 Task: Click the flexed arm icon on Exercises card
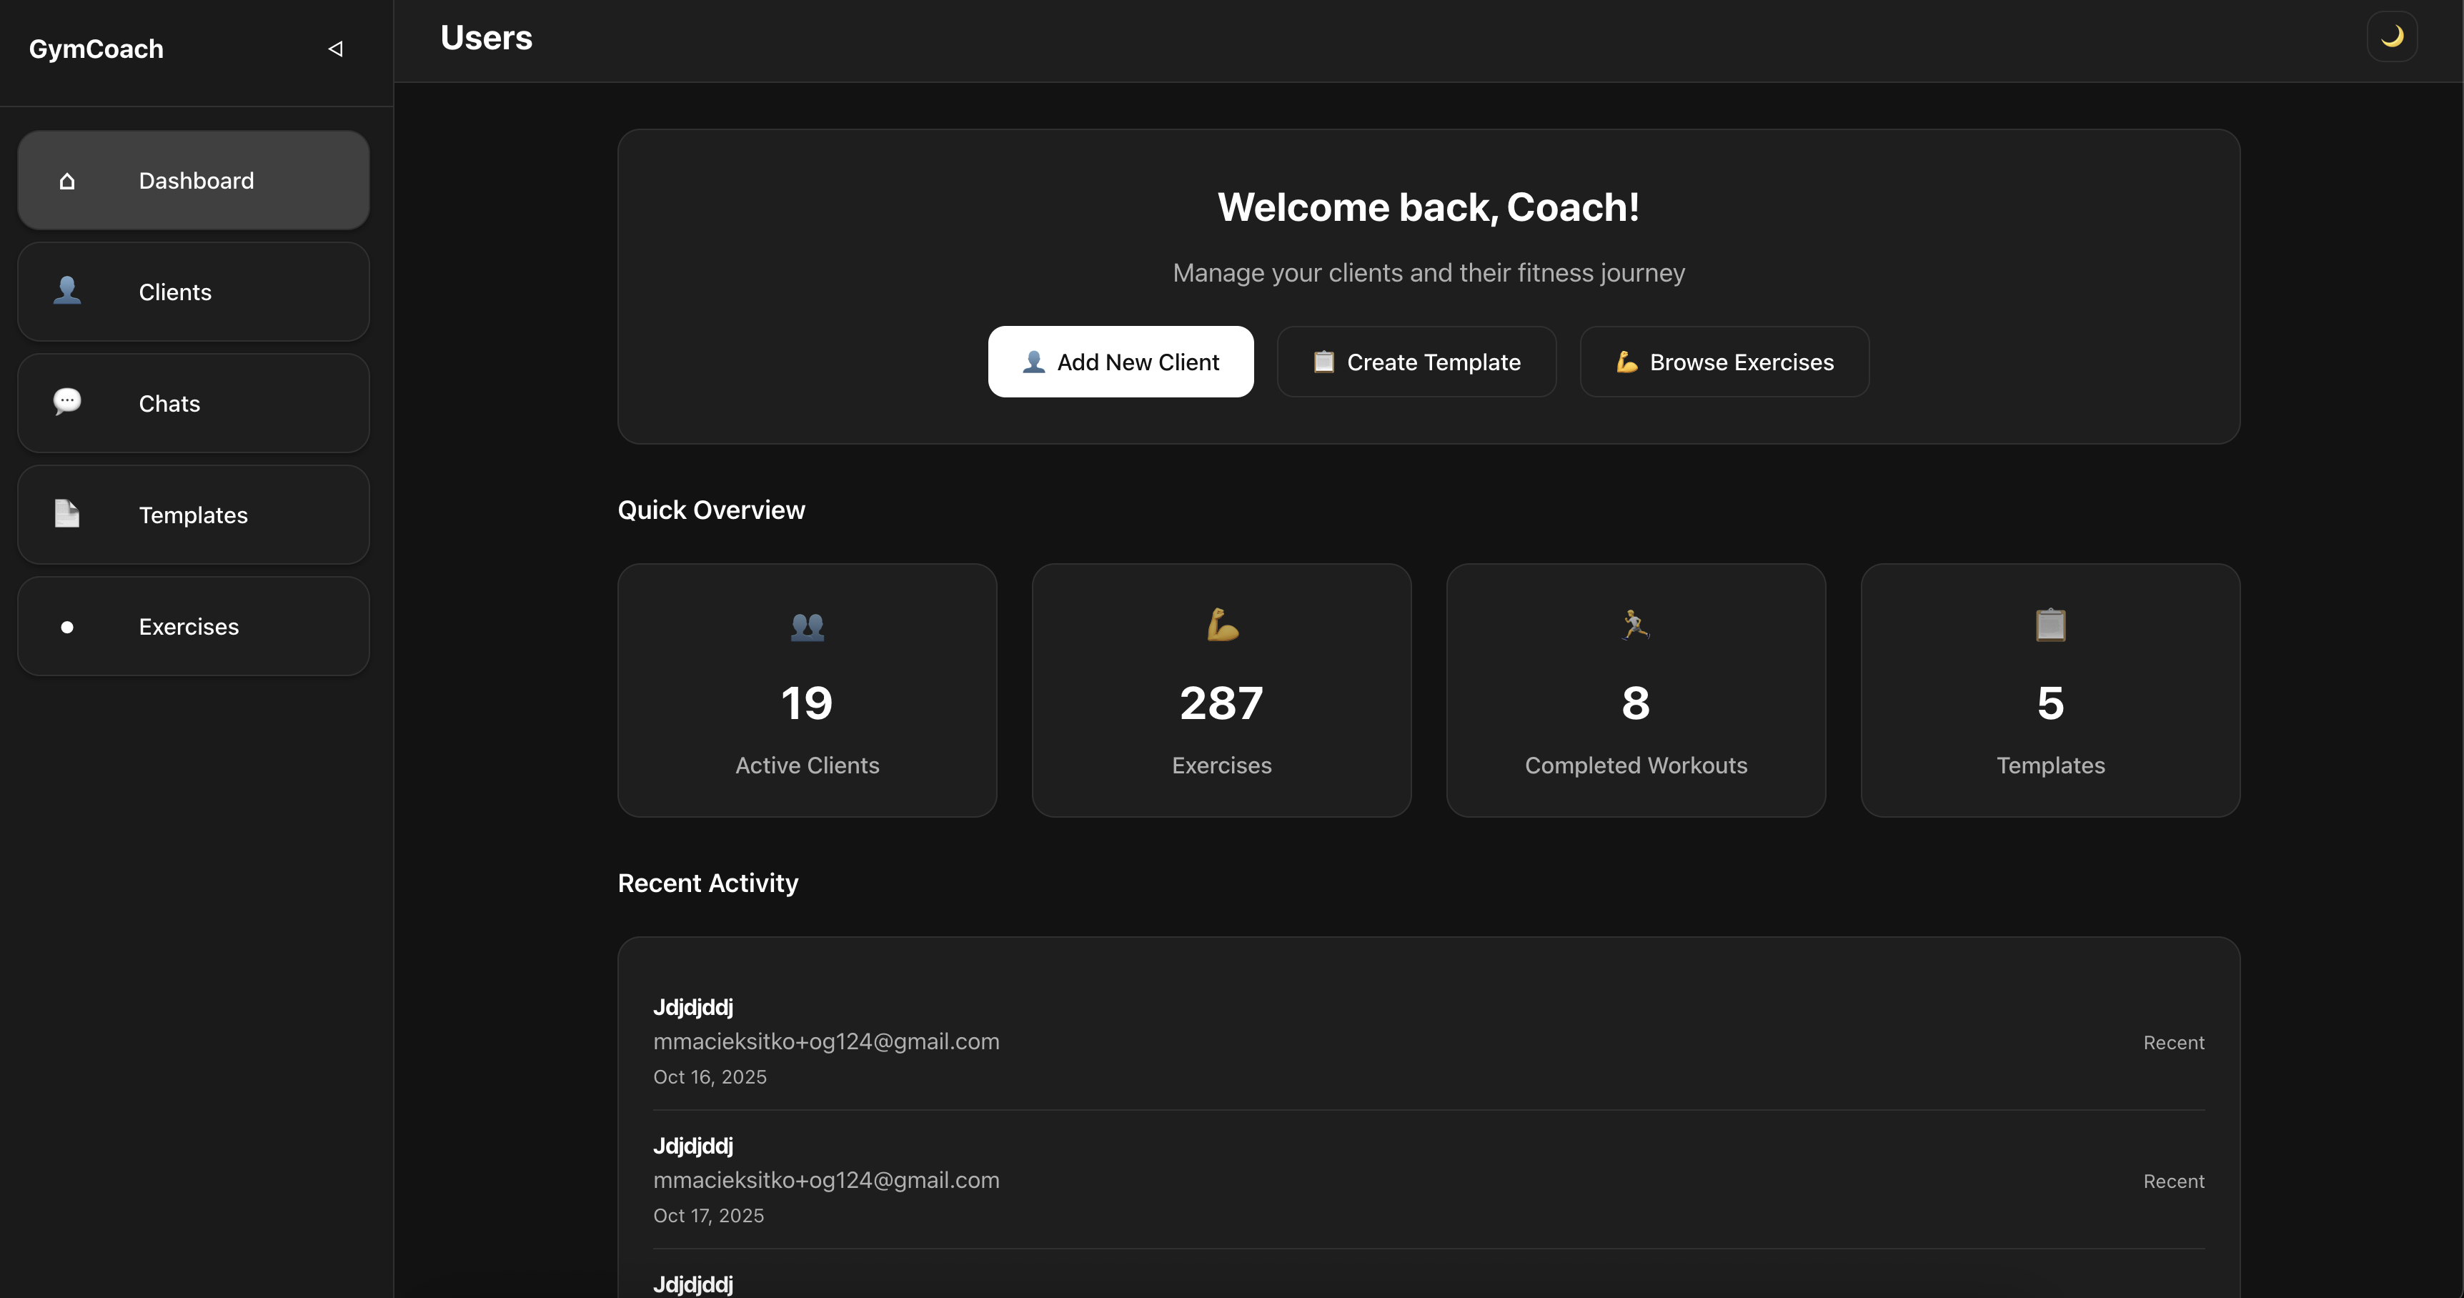tap(1221, 625)
